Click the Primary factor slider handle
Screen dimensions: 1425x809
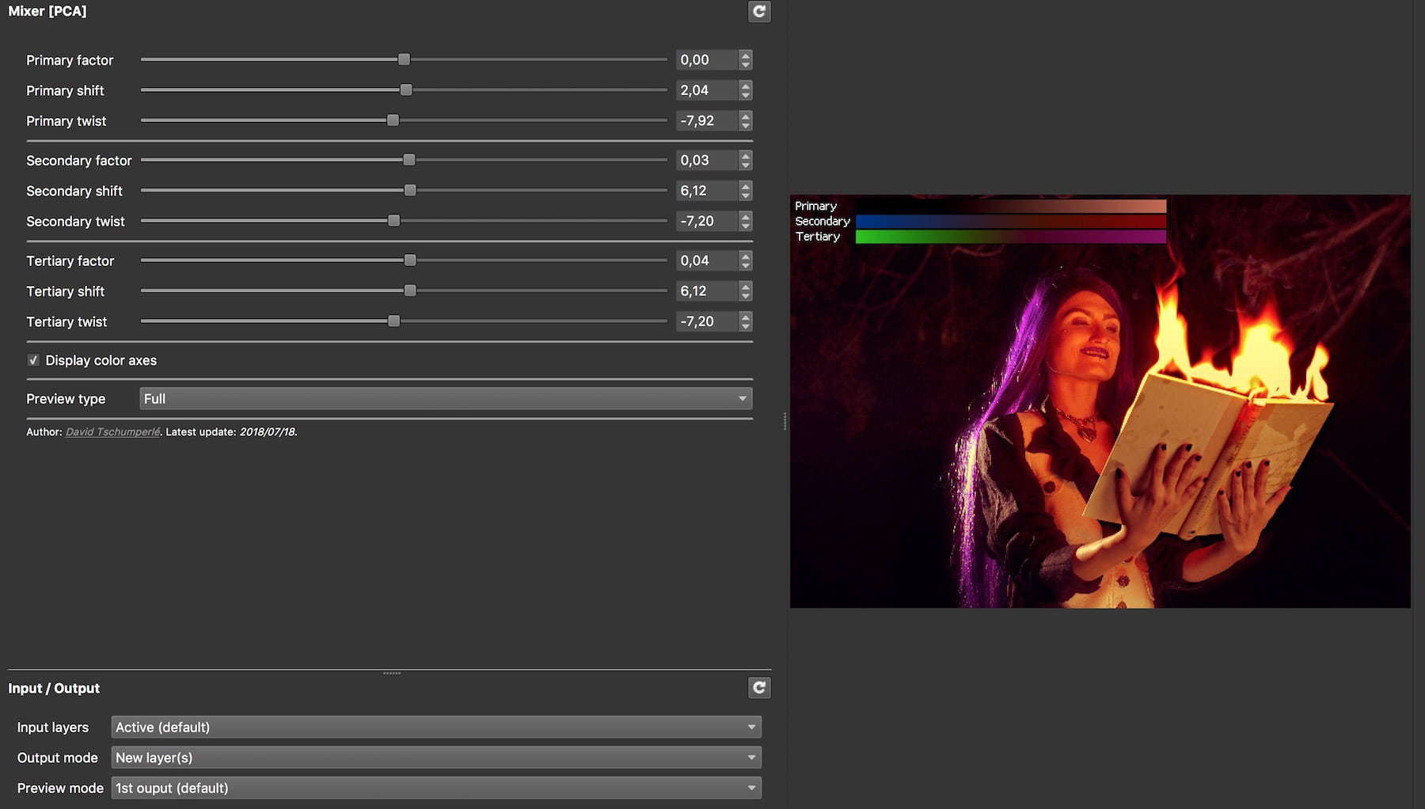click(405, 60)
